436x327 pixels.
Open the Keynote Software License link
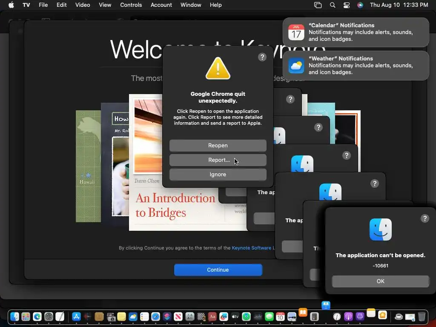pos(253,248)
